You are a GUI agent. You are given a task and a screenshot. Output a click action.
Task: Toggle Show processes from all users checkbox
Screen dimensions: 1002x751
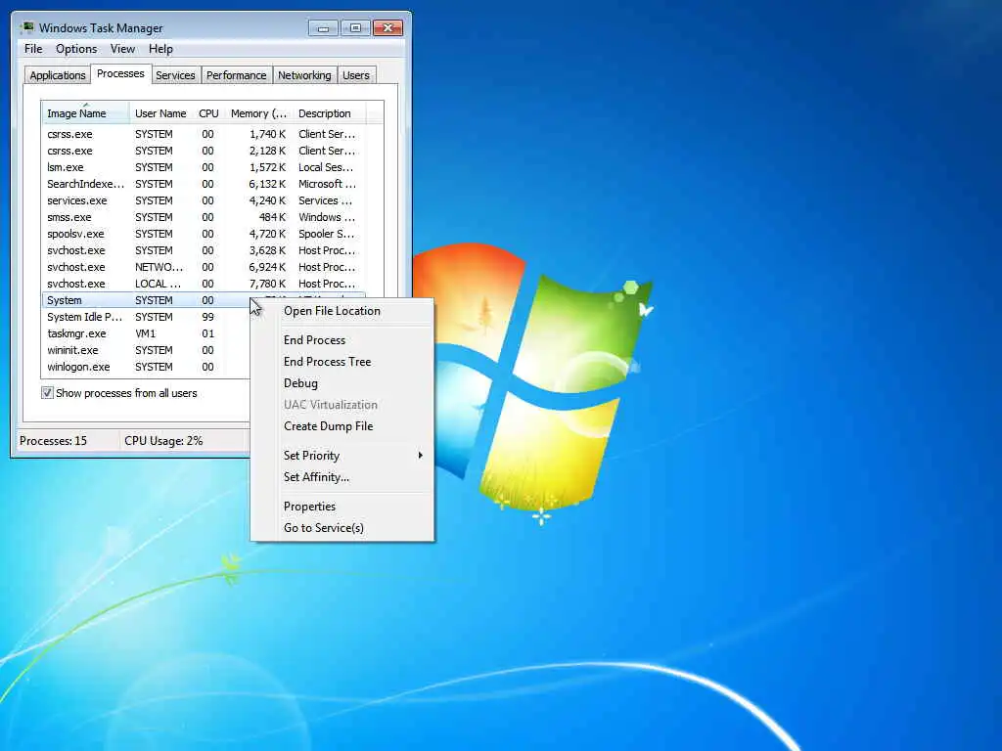(47, 393)
